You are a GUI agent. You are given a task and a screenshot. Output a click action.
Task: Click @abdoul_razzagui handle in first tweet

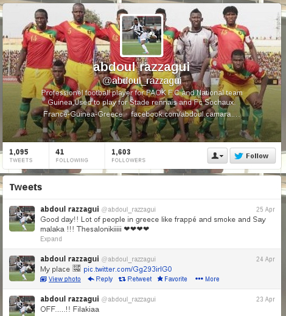(128, 210)
